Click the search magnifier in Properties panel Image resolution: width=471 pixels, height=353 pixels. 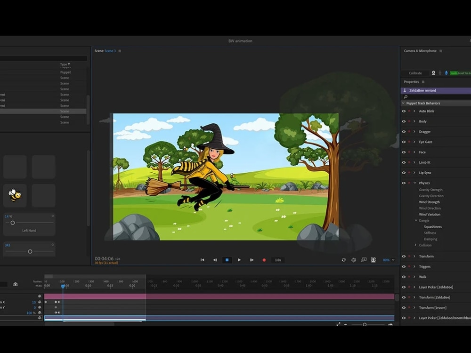[406, 96]
